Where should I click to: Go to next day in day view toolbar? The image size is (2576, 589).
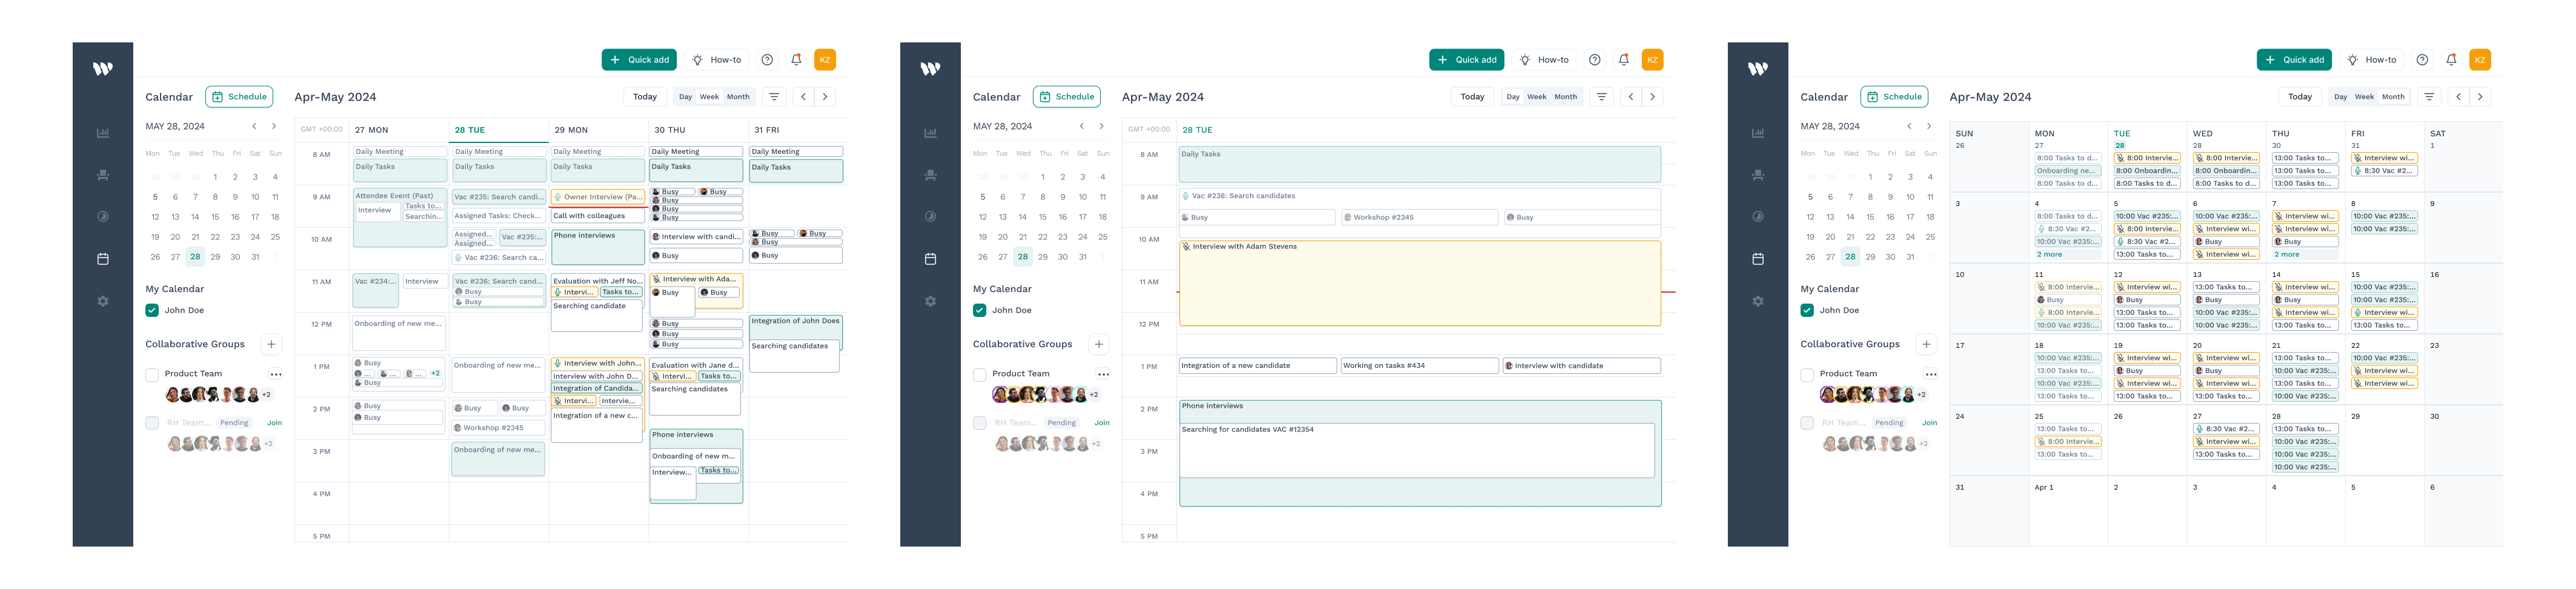(x=1653, y=97)
